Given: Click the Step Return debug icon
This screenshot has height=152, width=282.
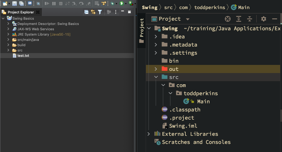Looking at the screenshot, I should coord(88,3).
